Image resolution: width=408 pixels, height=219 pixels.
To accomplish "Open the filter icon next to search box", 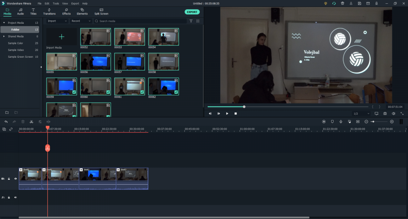I will point(191,21).
